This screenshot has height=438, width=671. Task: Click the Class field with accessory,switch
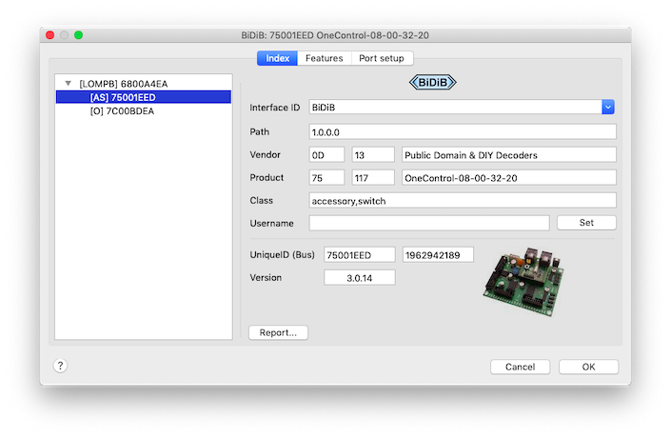tap(463, 200)
